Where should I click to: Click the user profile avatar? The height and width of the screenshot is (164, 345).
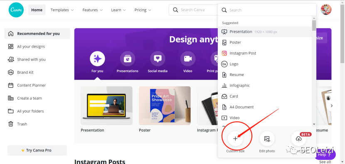point(326,10)
